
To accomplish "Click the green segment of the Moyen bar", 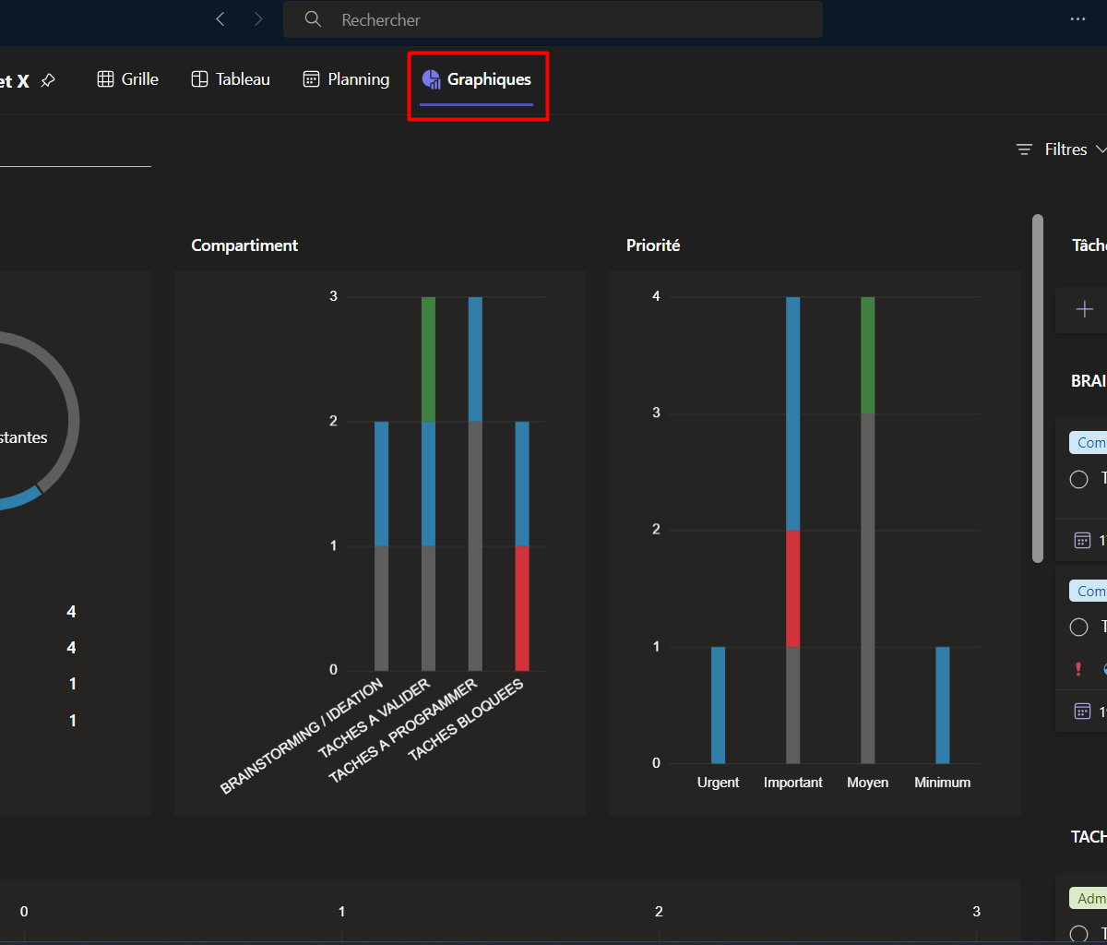I will pos(867,354).
